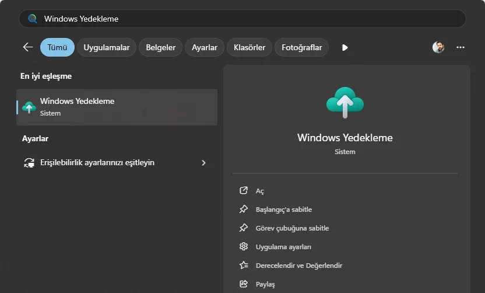Show more filters with the play arrow
The height and width of the screenshot is (293, 485).
tap(345, 47)
